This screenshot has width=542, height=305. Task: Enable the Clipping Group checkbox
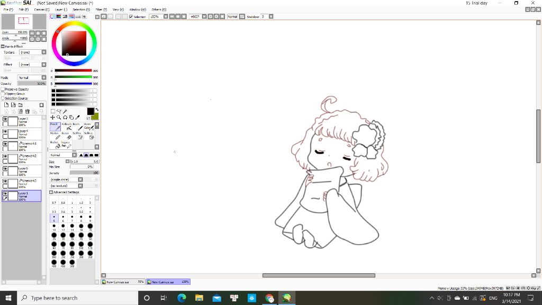[3, 94]
